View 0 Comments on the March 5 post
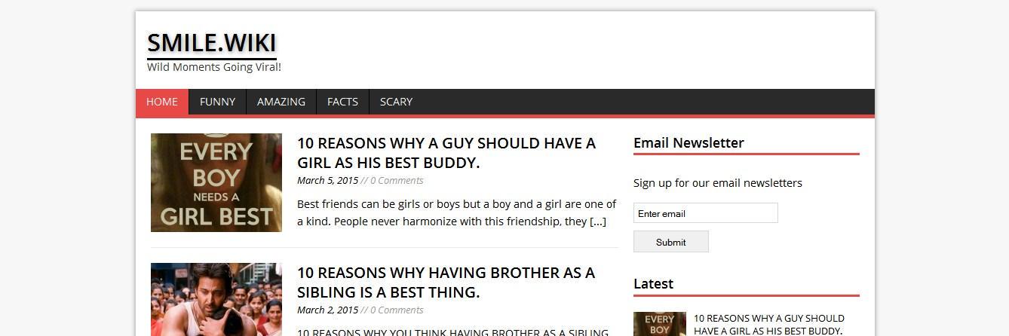This screenshot has width=1009, height=336. pos(397,180)
